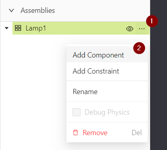This screenshot has height=150, width=167.
Task: Click the Lamp1 assembly grid icon
Action: tap(18, 28)
